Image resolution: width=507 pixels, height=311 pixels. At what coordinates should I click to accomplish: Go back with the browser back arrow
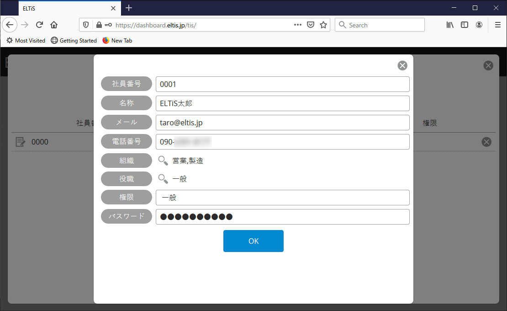tap(10, 25)
